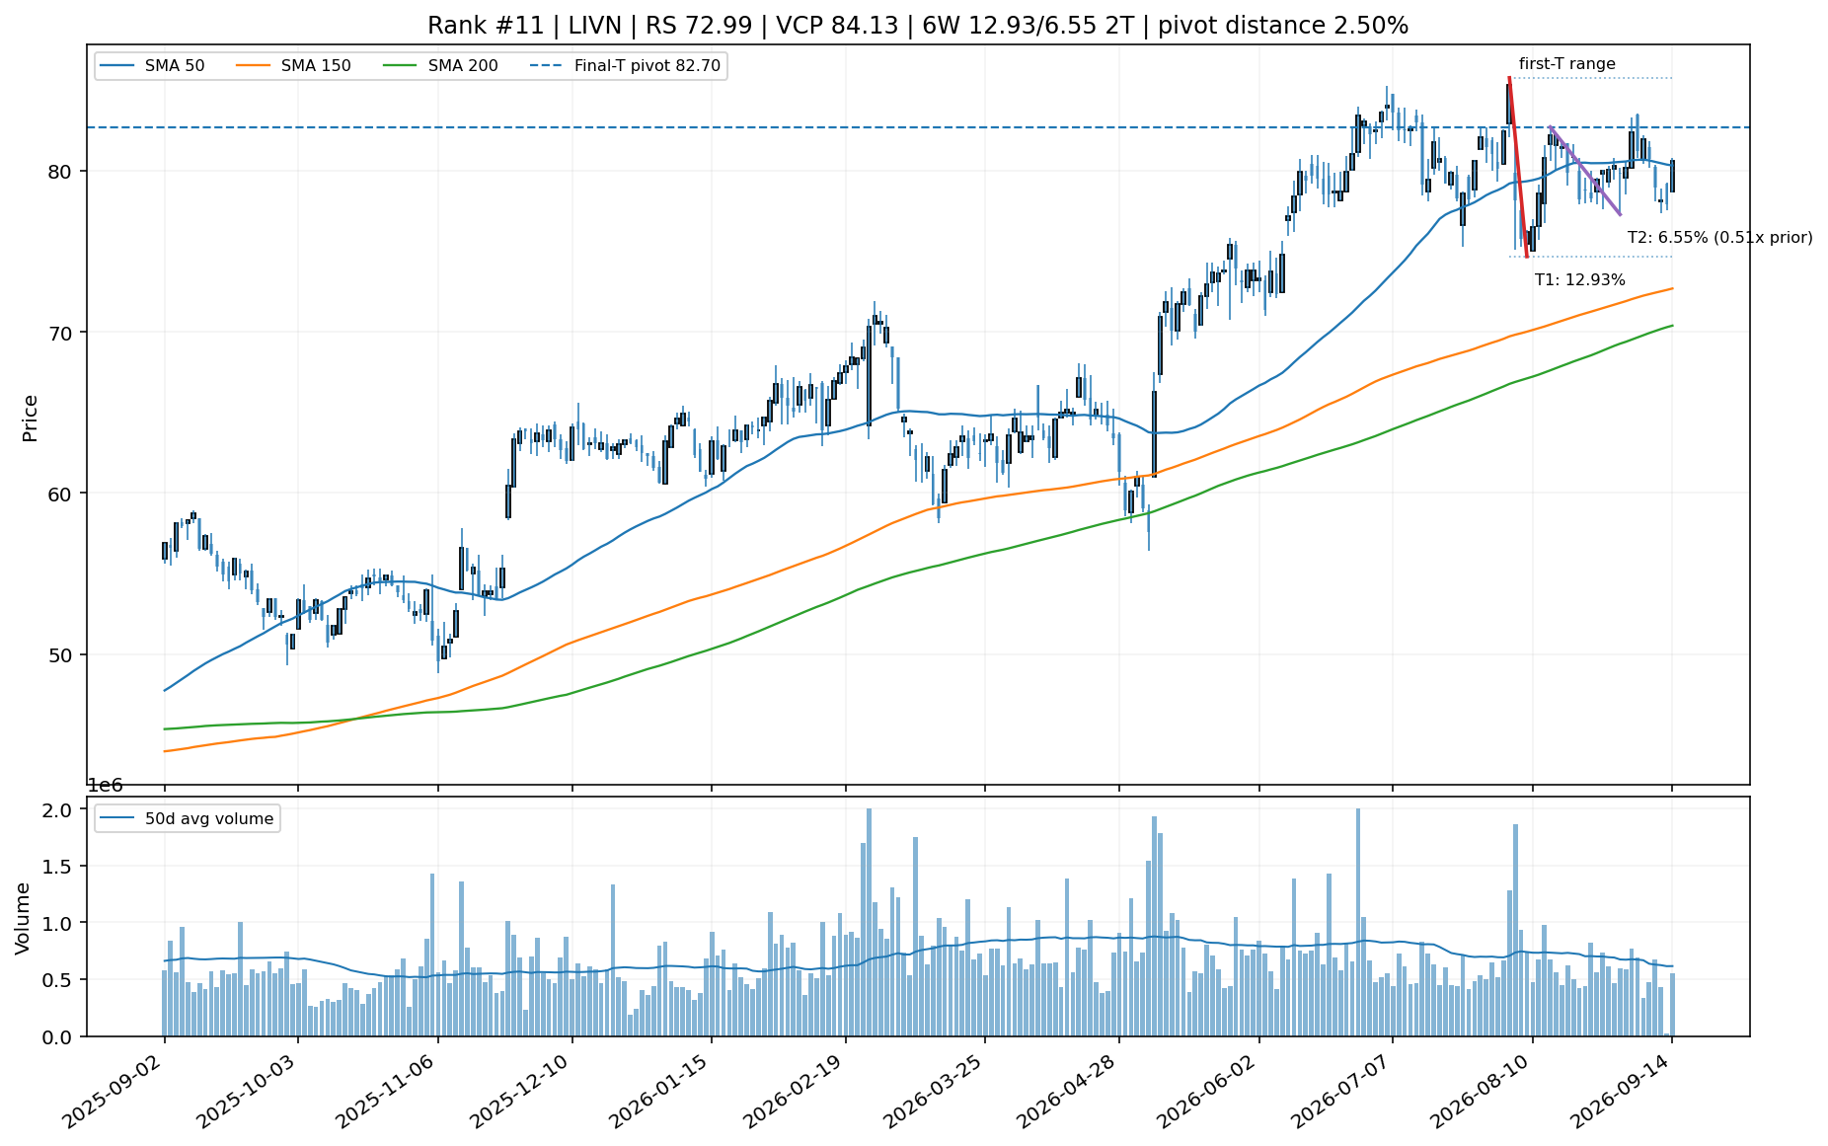
Task: Click the purple T2 contraction line
Action: [x=1585, y=171]
